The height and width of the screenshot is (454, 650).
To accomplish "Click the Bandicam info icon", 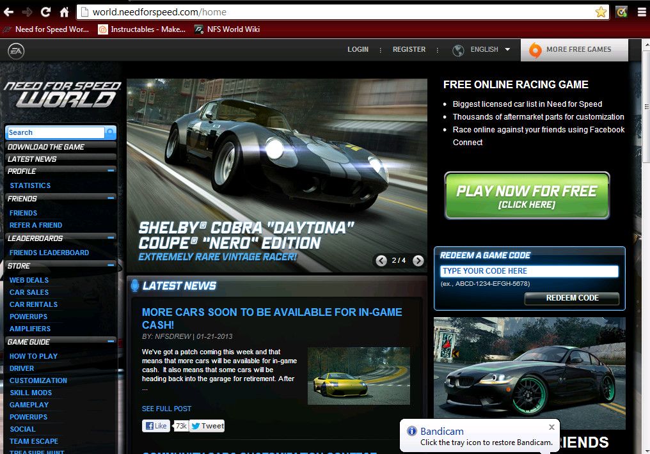I will [411, 431].
